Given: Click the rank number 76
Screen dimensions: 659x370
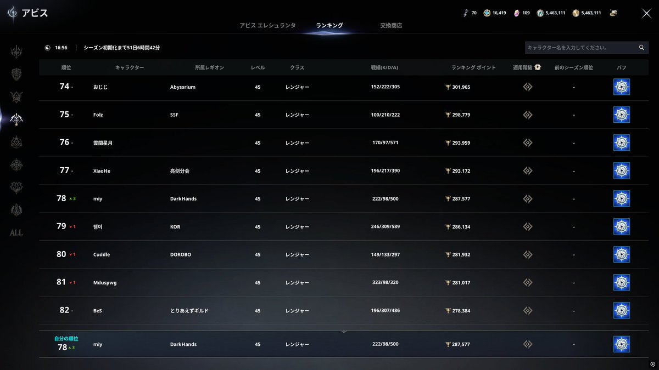Looking at the screenshot, I should [64, 142].
